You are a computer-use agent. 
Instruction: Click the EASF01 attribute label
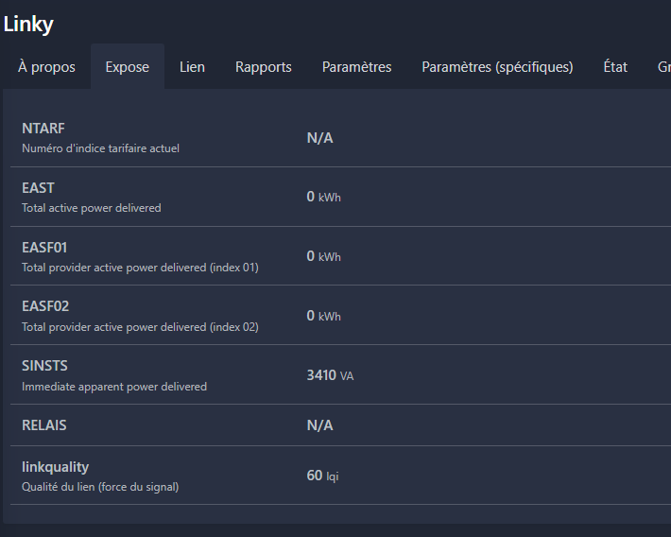pos(44,248)
